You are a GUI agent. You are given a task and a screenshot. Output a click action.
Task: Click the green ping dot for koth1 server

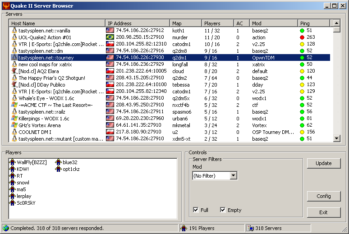[302, 31]
